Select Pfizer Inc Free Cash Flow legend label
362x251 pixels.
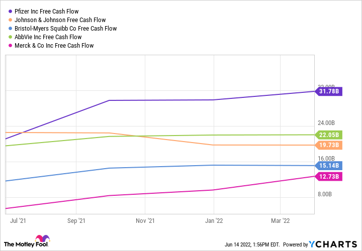[x=47, y=12]
